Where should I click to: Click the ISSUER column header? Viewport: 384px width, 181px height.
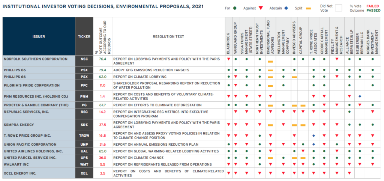39,36
